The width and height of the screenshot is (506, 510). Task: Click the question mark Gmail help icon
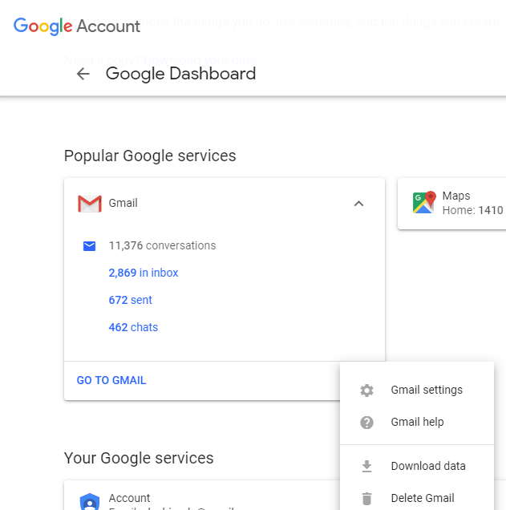pos(367,423)
